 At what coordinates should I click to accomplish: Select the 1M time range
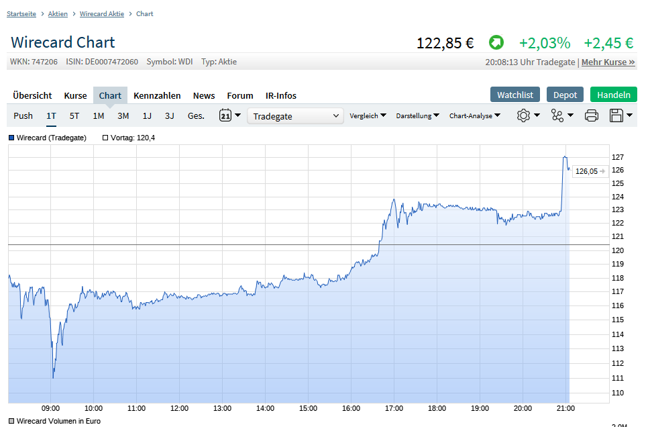coord(98,115)
